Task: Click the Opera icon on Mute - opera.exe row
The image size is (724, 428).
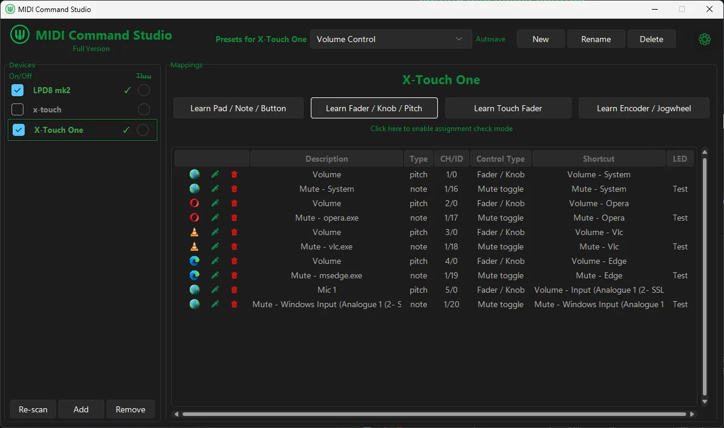Action: (195, 218)
